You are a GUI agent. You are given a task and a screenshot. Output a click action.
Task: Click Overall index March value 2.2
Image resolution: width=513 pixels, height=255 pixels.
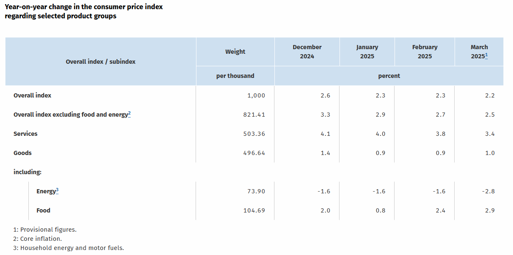(490, 95)
